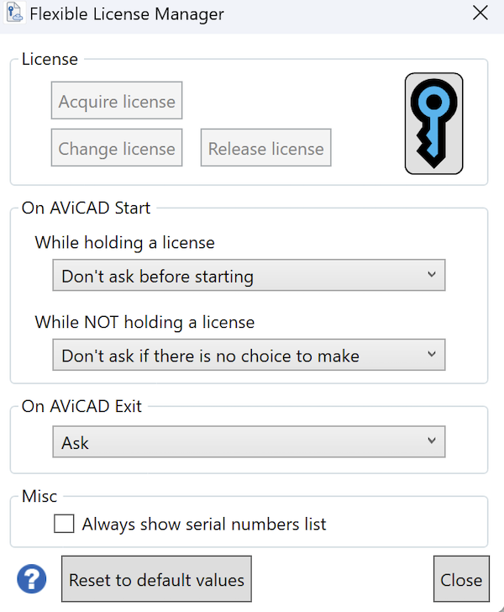Click the "Always show serial numbers list" label
Viewport: 504px width, 612px height.
[x=203, y=525]
